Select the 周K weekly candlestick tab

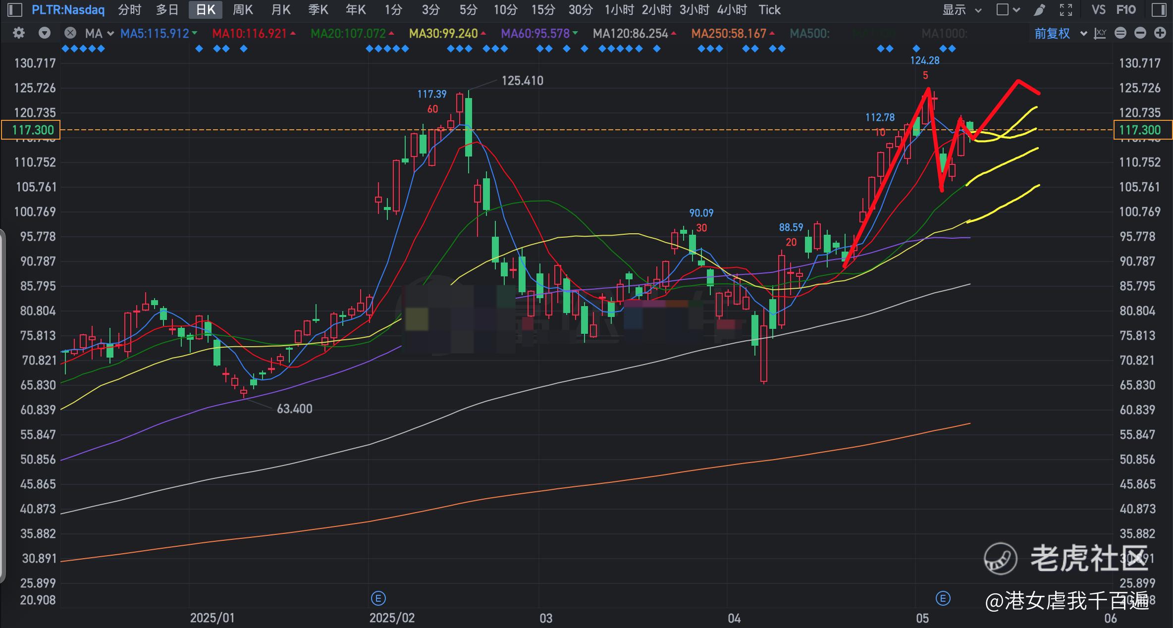coord(243,9)
